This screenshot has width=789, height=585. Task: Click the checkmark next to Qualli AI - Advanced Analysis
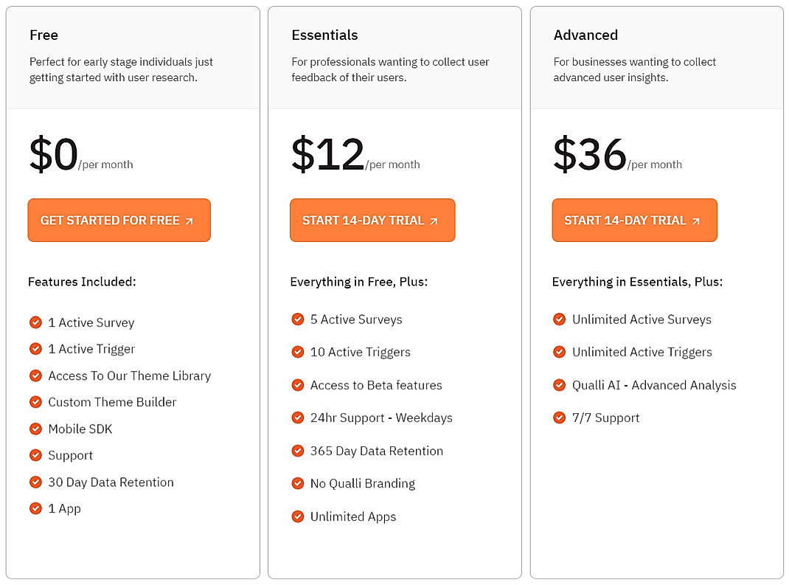click(560, 385)
